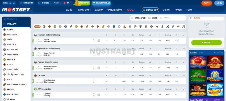Click the BONUS BUY button
Viewport: 226px width, 101px height.
pos(150,10)
